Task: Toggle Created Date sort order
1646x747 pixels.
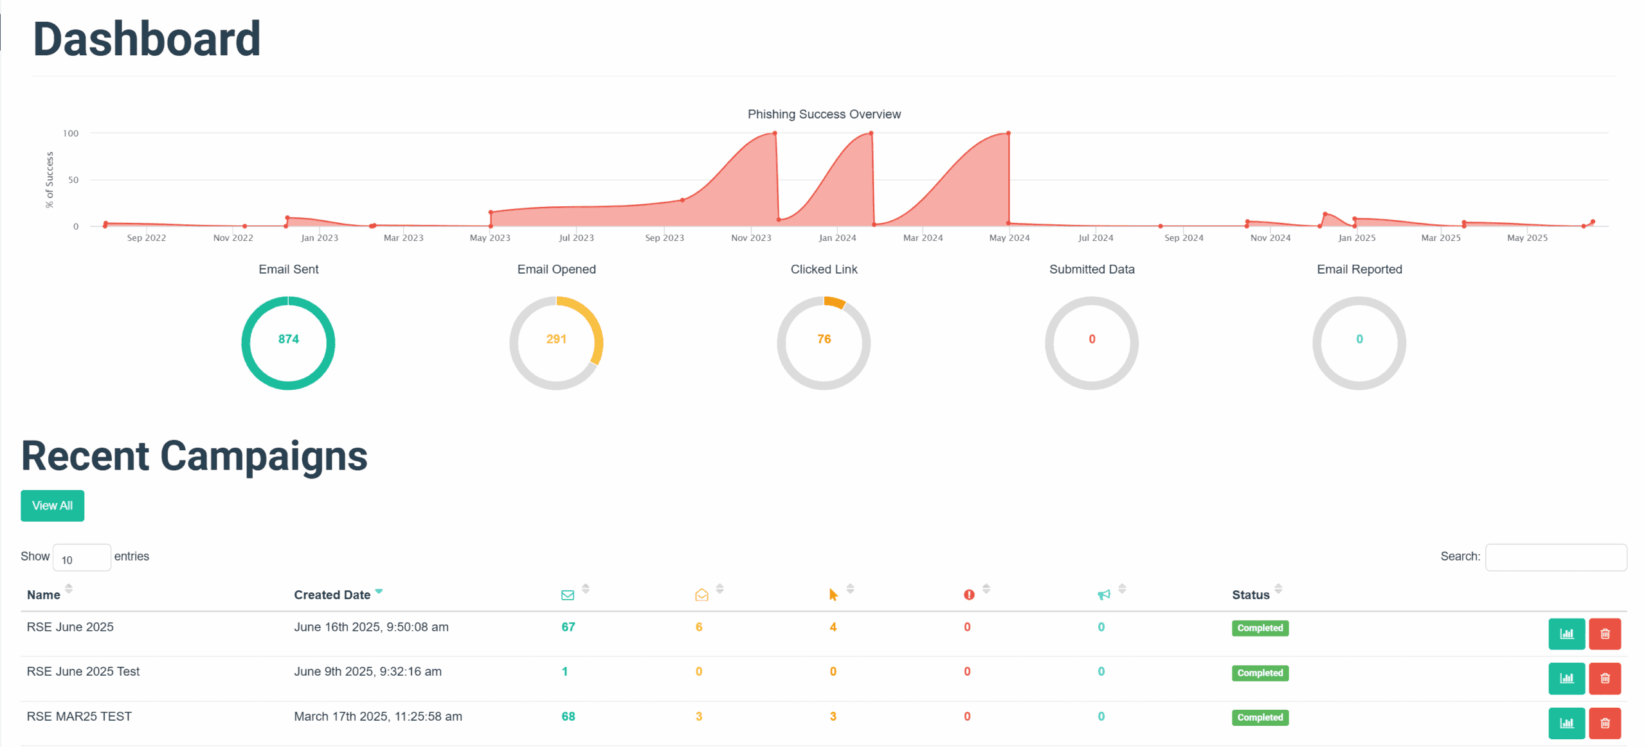Action: [x=332, y=595]
